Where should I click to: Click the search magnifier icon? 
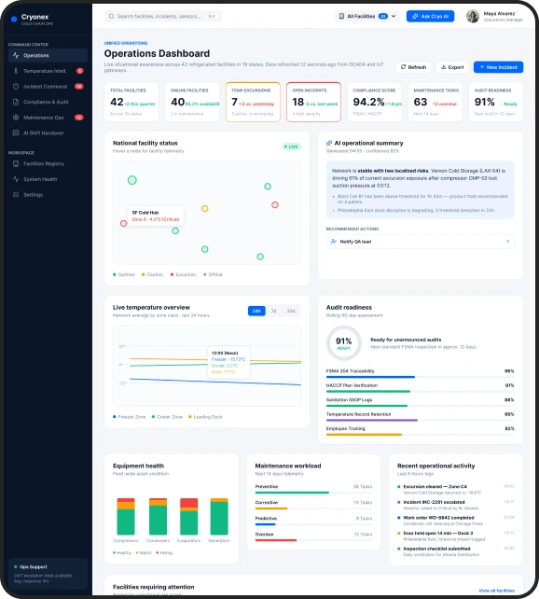(x=112, y=17)
